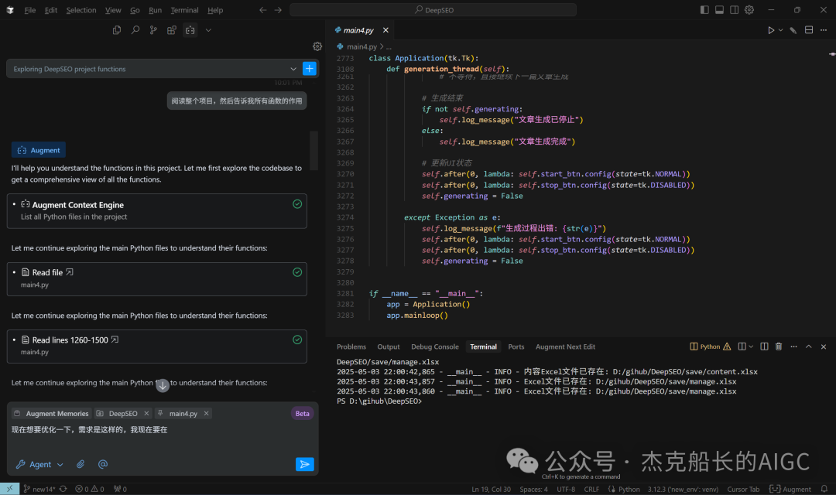The width and height of the screenshot is (836, 495).
Task: Open file link icon beside Read lines 1260-1500
Action: click(115, 340)
